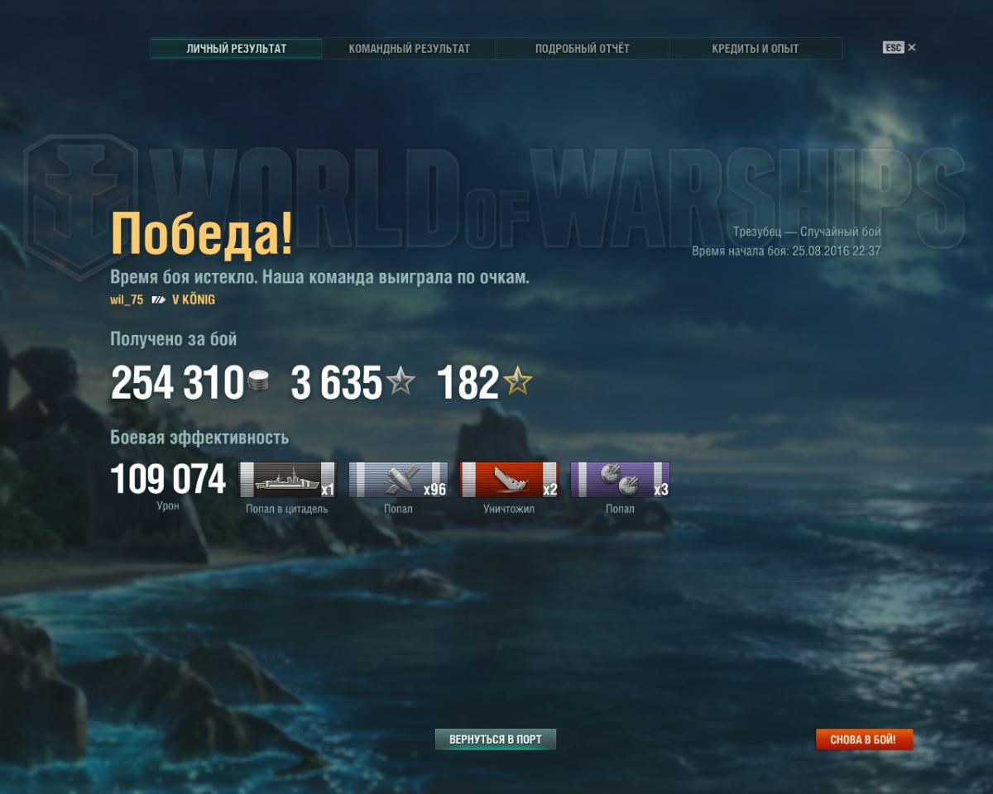Image resolution: width=993 pixels, height=794 pixels.
Task: Click the shell hits ribbon x96
Action: pos(399,480)
